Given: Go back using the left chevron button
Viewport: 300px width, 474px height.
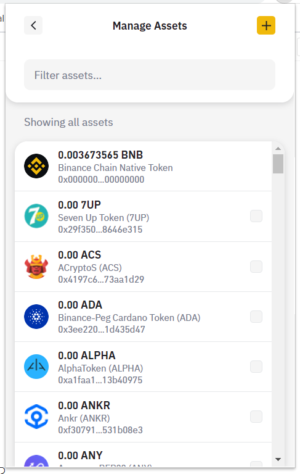Looking at the screenshot, I should coord(33,25).
